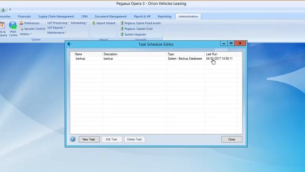The image size is (305, 172).
Task: Start System Upgrade
Action: pyautogui.click(x=133, y=34)
